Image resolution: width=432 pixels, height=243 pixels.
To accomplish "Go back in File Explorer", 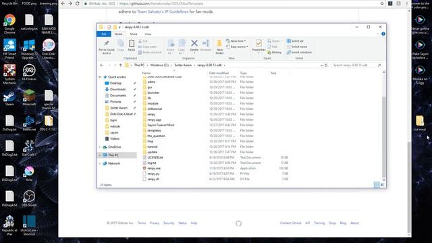I will [102, 65].
